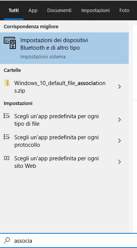Open the Documenti tab
137x248 pixels.
[59, 11]
